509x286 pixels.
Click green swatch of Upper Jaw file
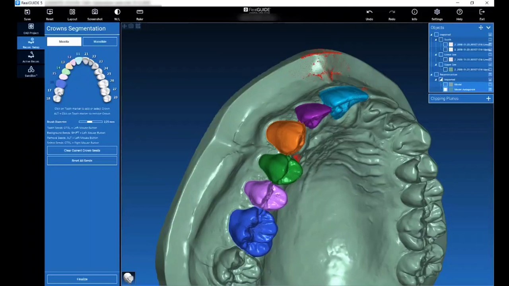(x=451, y=69)
